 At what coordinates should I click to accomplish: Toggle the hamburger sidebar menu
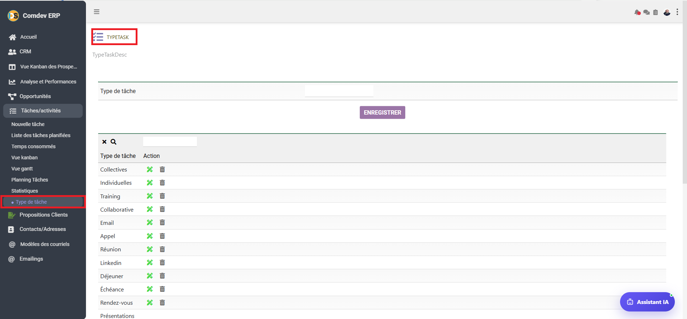click(97, 12)
